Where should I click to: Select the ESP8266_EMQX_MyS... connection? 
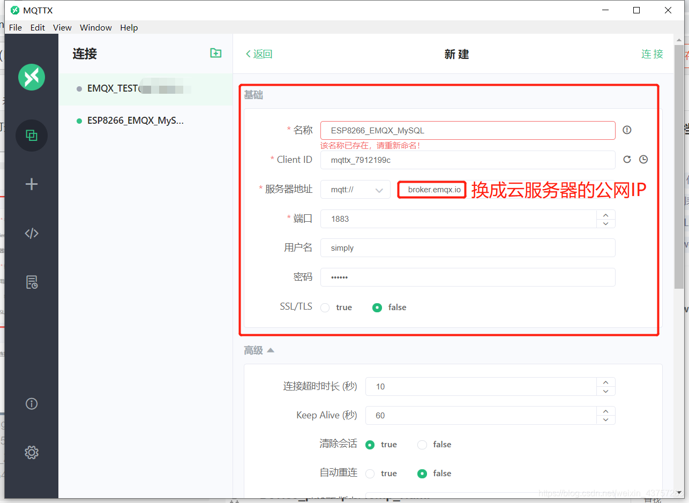146,121
